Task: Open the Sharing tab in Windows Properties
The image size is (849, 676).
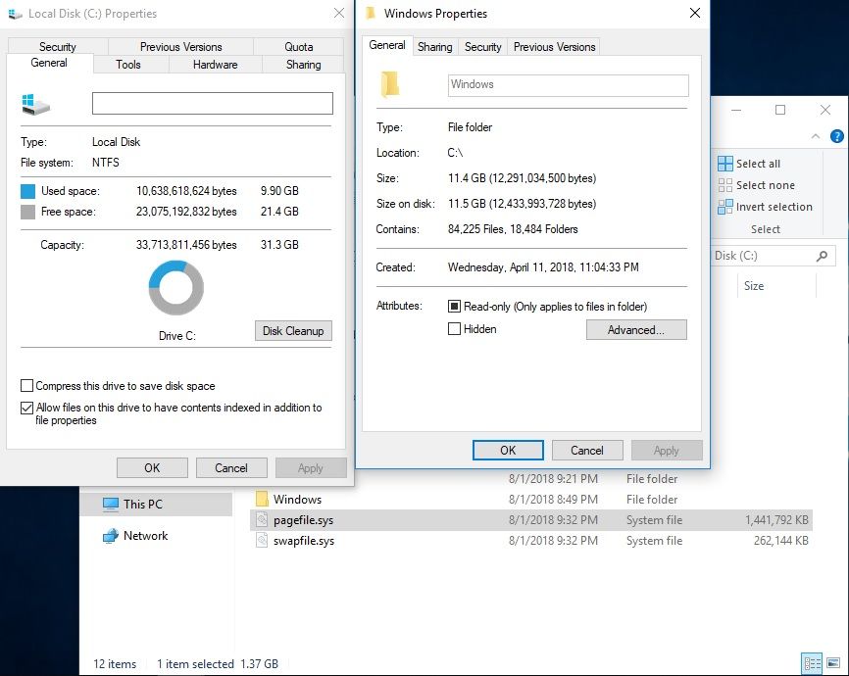Action: pyautogui.click(x=434, y=47)
